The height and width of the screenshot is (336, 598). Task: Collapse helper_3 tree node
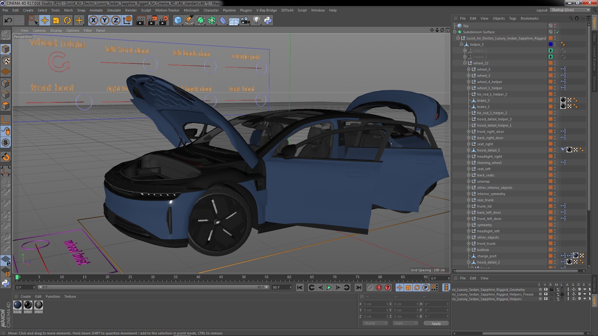462,44
